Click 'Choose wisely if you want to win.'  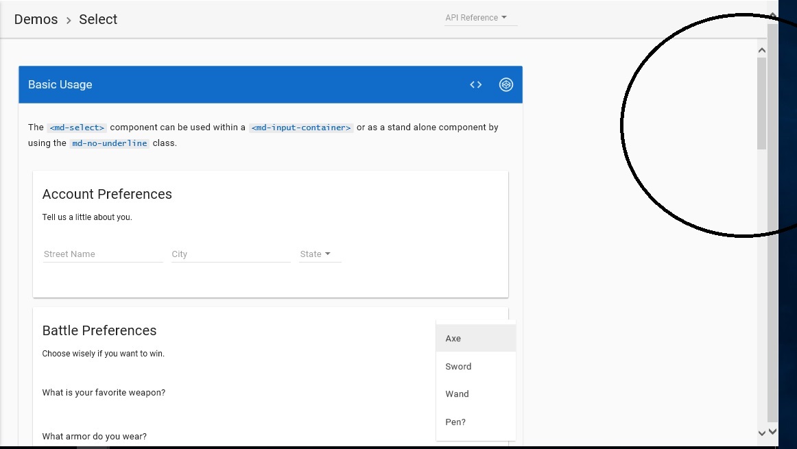point(103,354)
